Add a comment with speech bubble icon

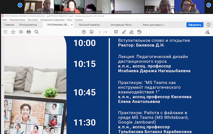click(116, 32)
